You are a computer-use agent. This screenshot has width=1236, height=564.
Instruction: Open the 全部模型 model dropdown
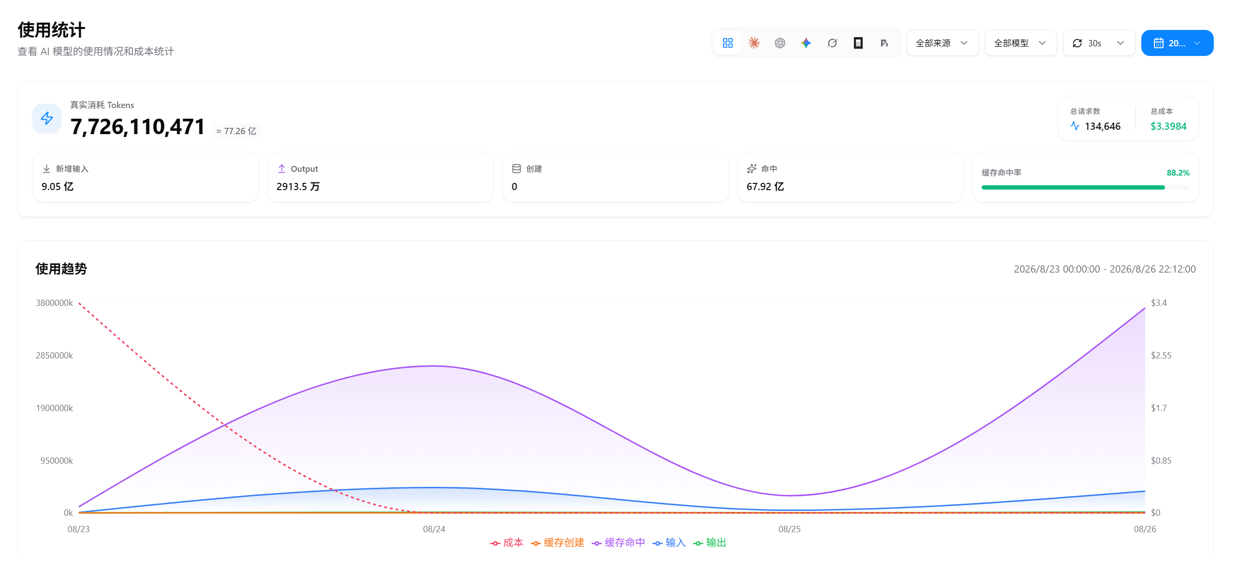(1021, 43)
